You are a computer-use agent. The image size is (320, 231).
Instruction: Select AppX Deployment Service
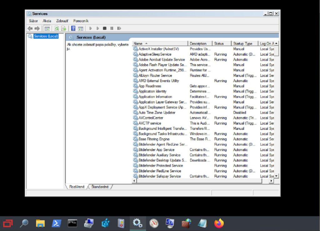(x=203, y=107)
